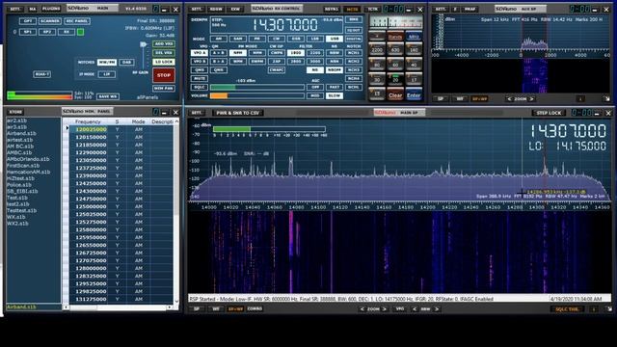Switch demodulation mode to AM

219,39
